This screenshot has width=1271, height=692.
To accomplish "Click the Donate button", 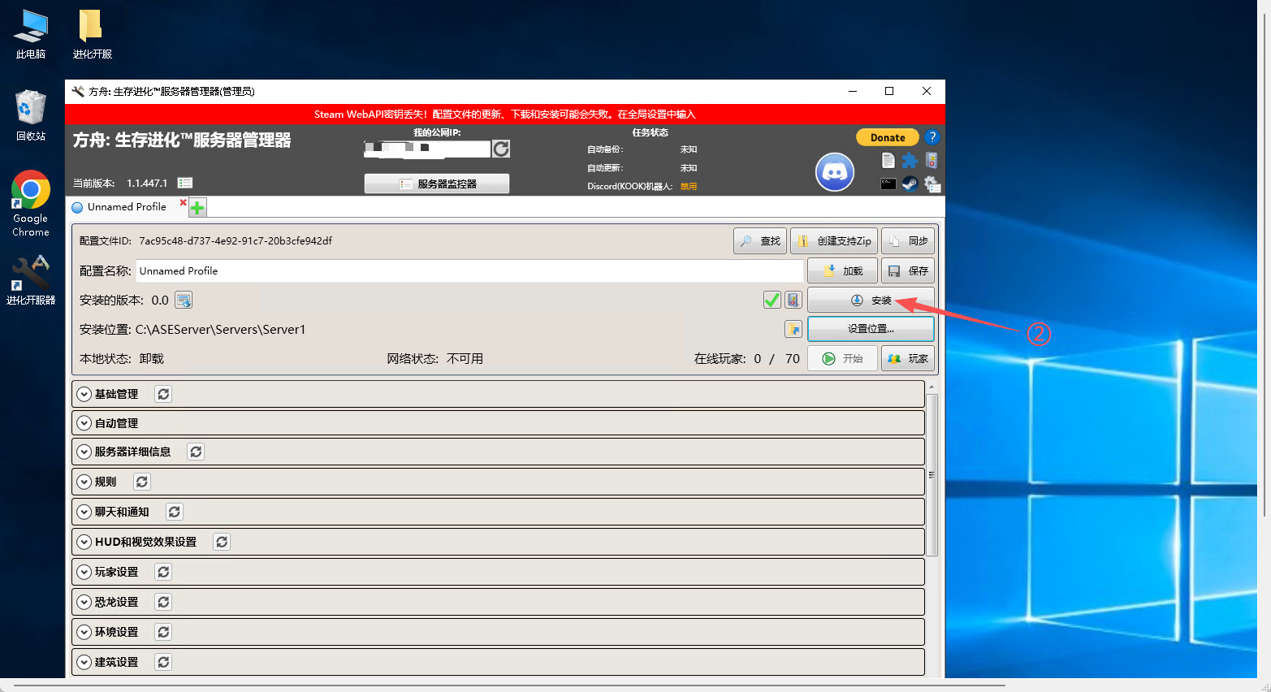I will [x=888, y=137].
